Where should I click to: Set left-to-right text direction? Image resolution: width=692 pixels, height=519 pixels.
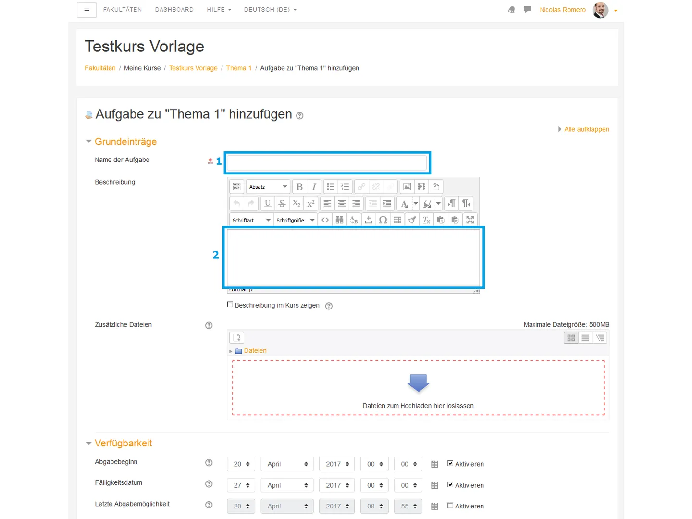452,203
